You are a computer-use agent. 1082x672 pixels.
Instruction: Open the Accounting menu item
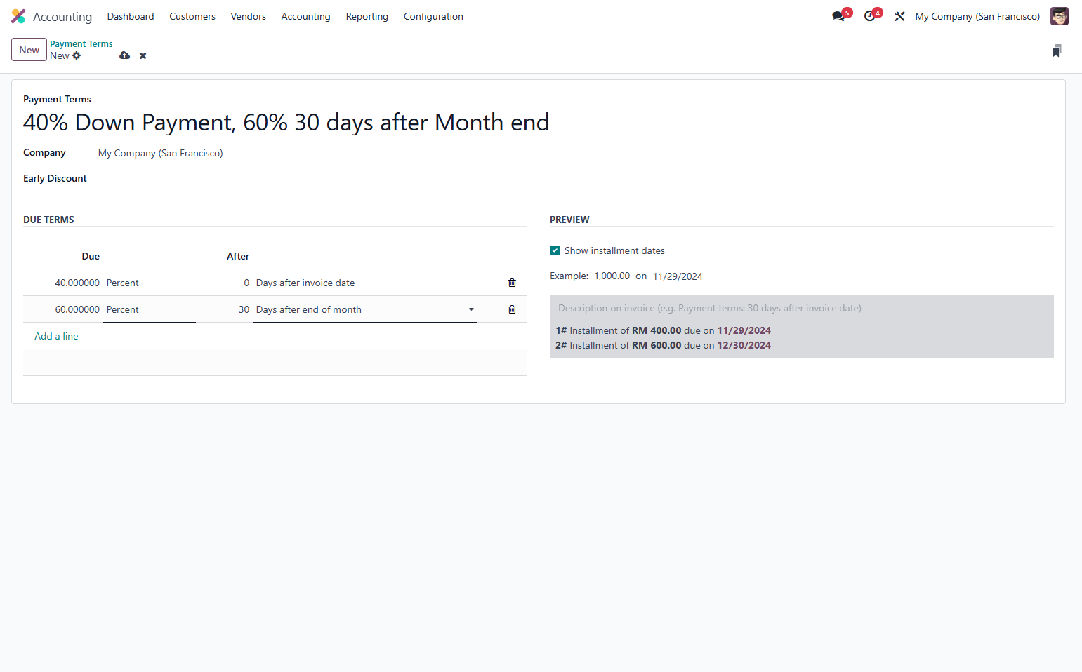[x=305, y=16]
